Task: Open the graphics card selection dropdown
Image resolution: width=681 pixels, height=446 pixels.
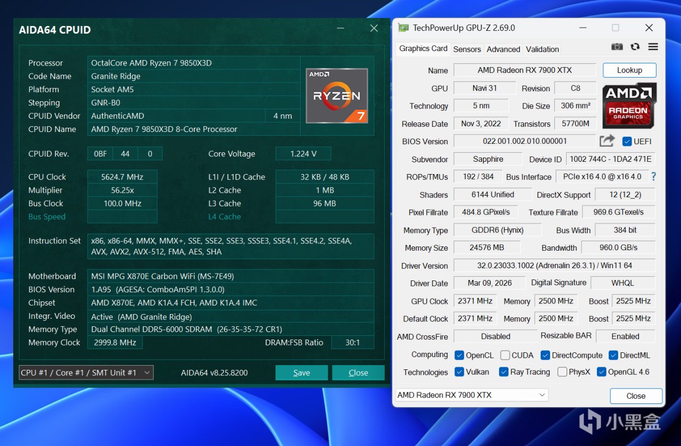Action: point(472,395)
